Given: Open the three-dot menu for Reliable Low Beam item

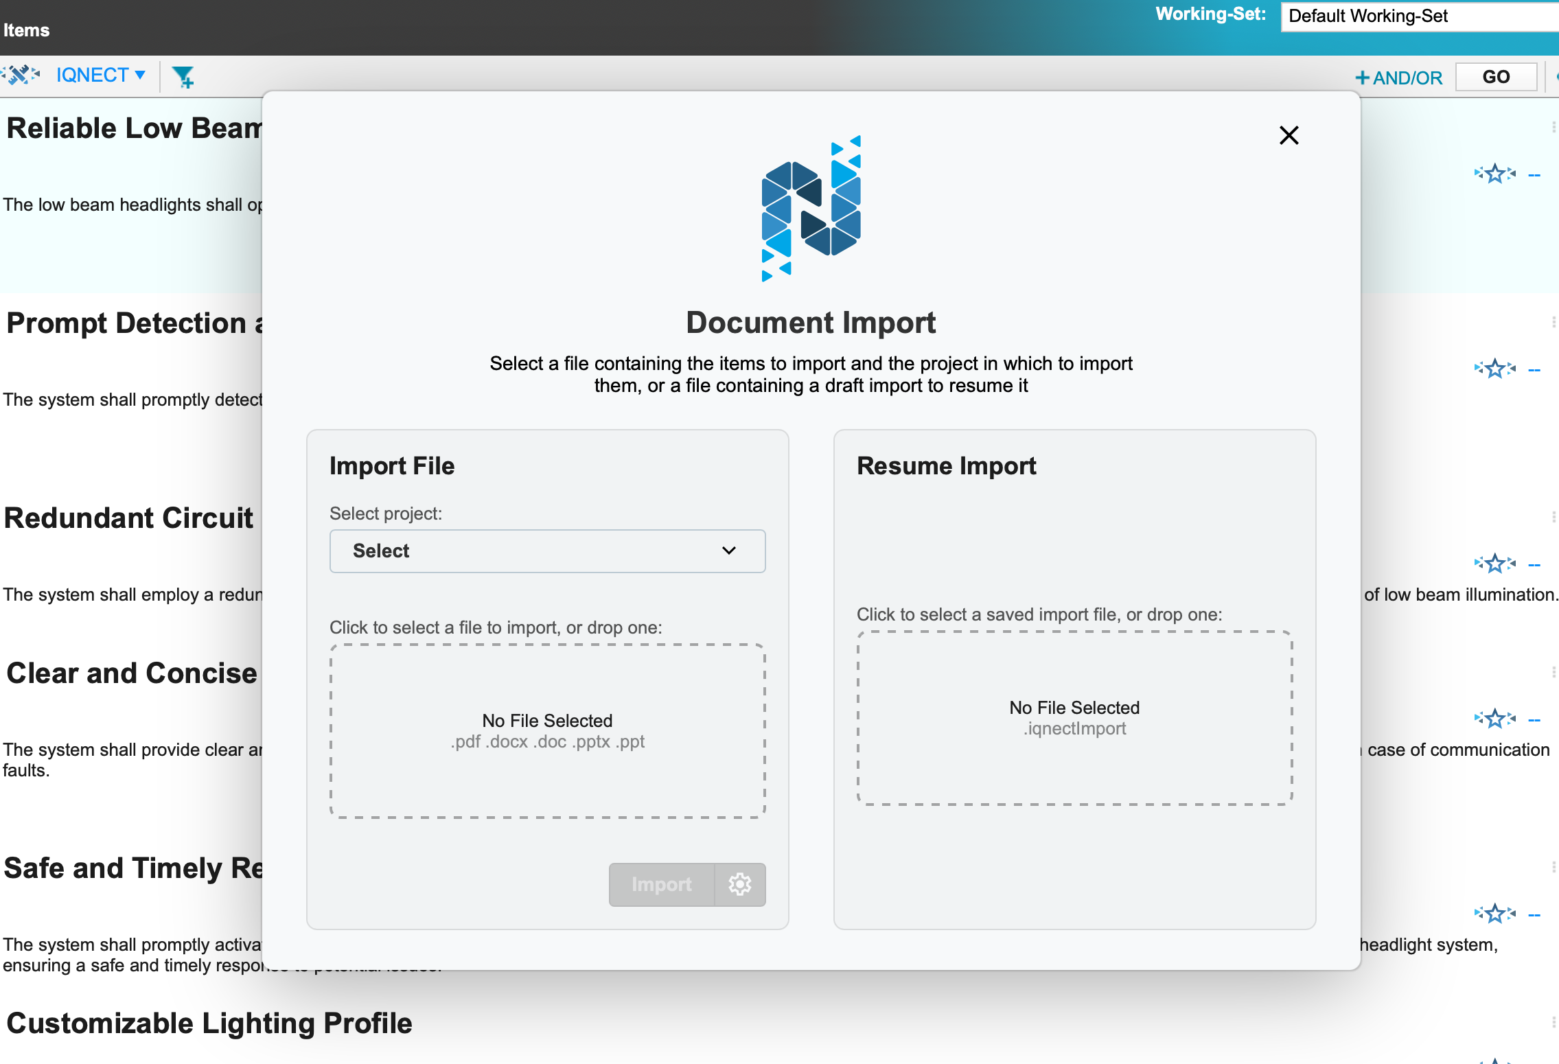Looking at the screenshot, I should 1553,127.
